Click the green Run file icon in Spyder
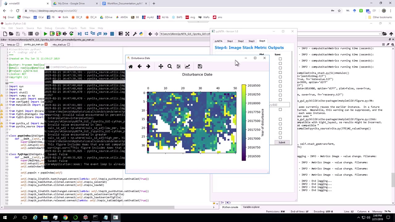The width and height of the screenshot is (395, 222). 45,34
